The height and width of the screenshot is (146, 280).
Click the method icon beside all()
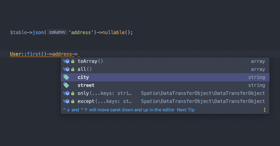coord(66,69)
